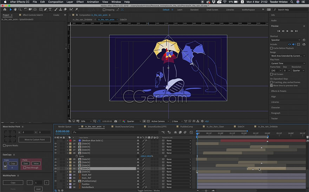Click the Value paste button
Screen dimensions: 309x192
tap(36, 163)
